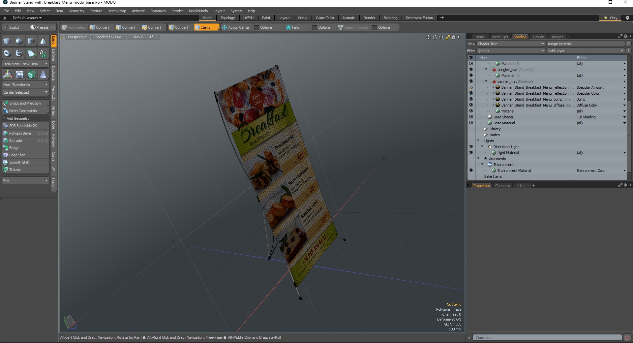Viewport: 633px width, 343px height.
Task: Click the SDS Subdivide 2X tool
Action: [25, 126]
